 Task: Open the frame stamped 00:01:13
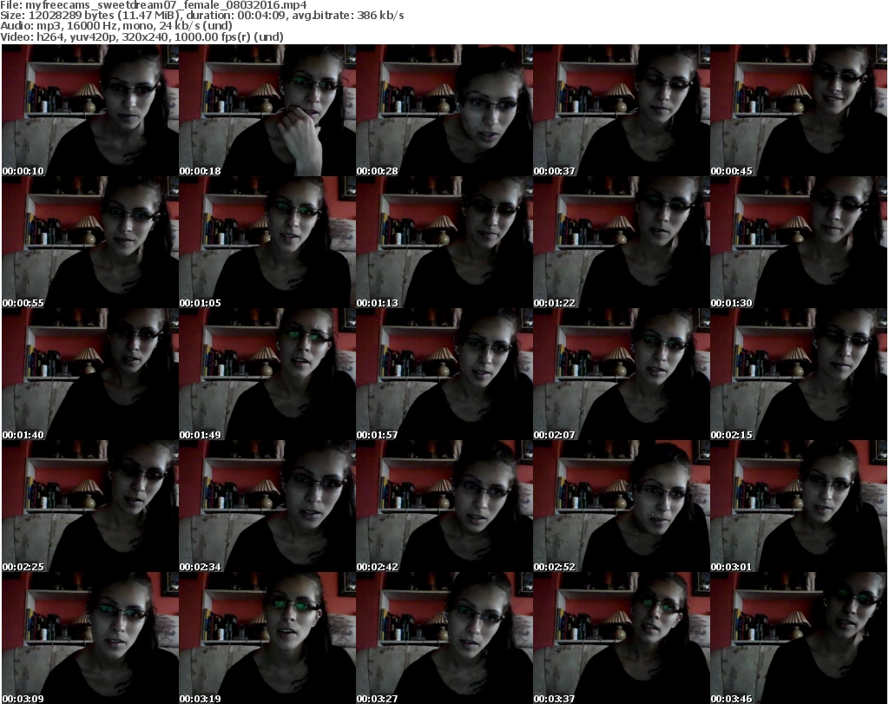click(x=444, y=242)
